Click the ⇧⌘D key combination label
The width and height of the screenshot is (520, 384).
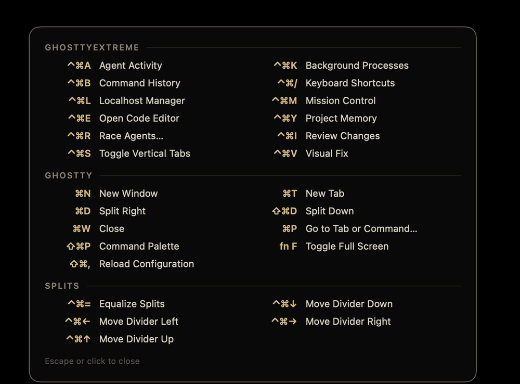coord(284,211)
